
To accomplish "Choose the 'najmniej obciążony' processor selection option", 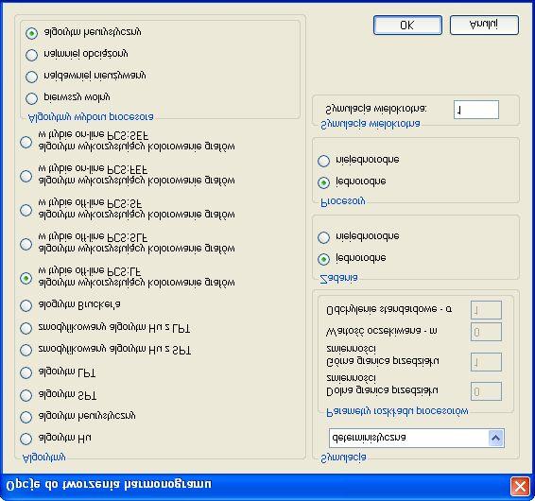I will click(x=31, y=55).
